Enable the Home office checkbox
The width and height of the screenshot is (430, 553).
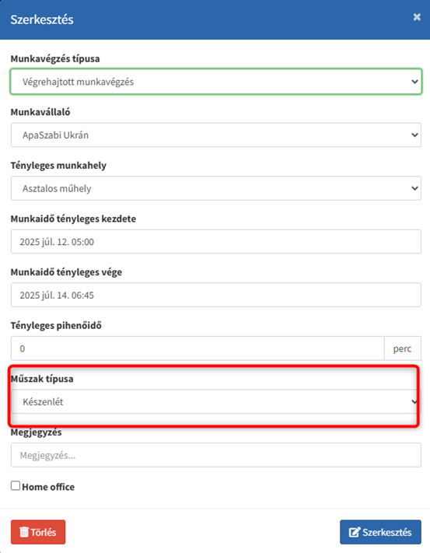(x=15, y=485)
